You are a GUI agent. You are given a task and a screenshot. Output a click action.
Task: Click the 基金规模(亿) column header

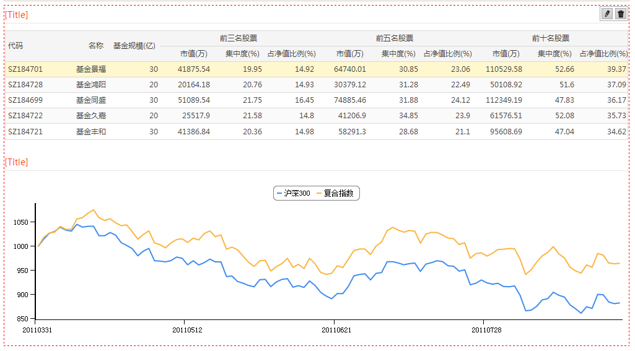134,46
